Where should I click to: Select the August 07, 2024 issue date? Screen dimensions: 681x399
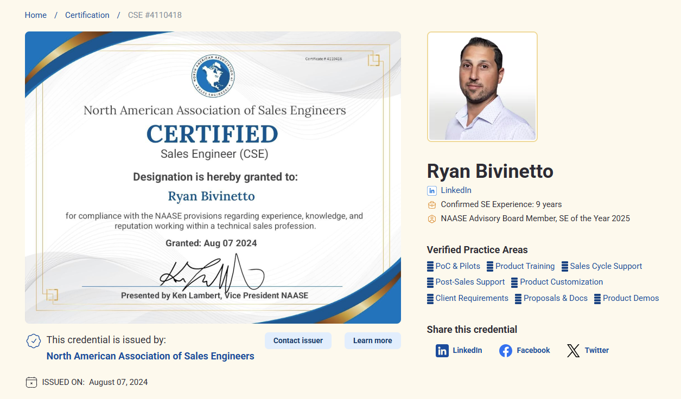[x=118, y=382]
